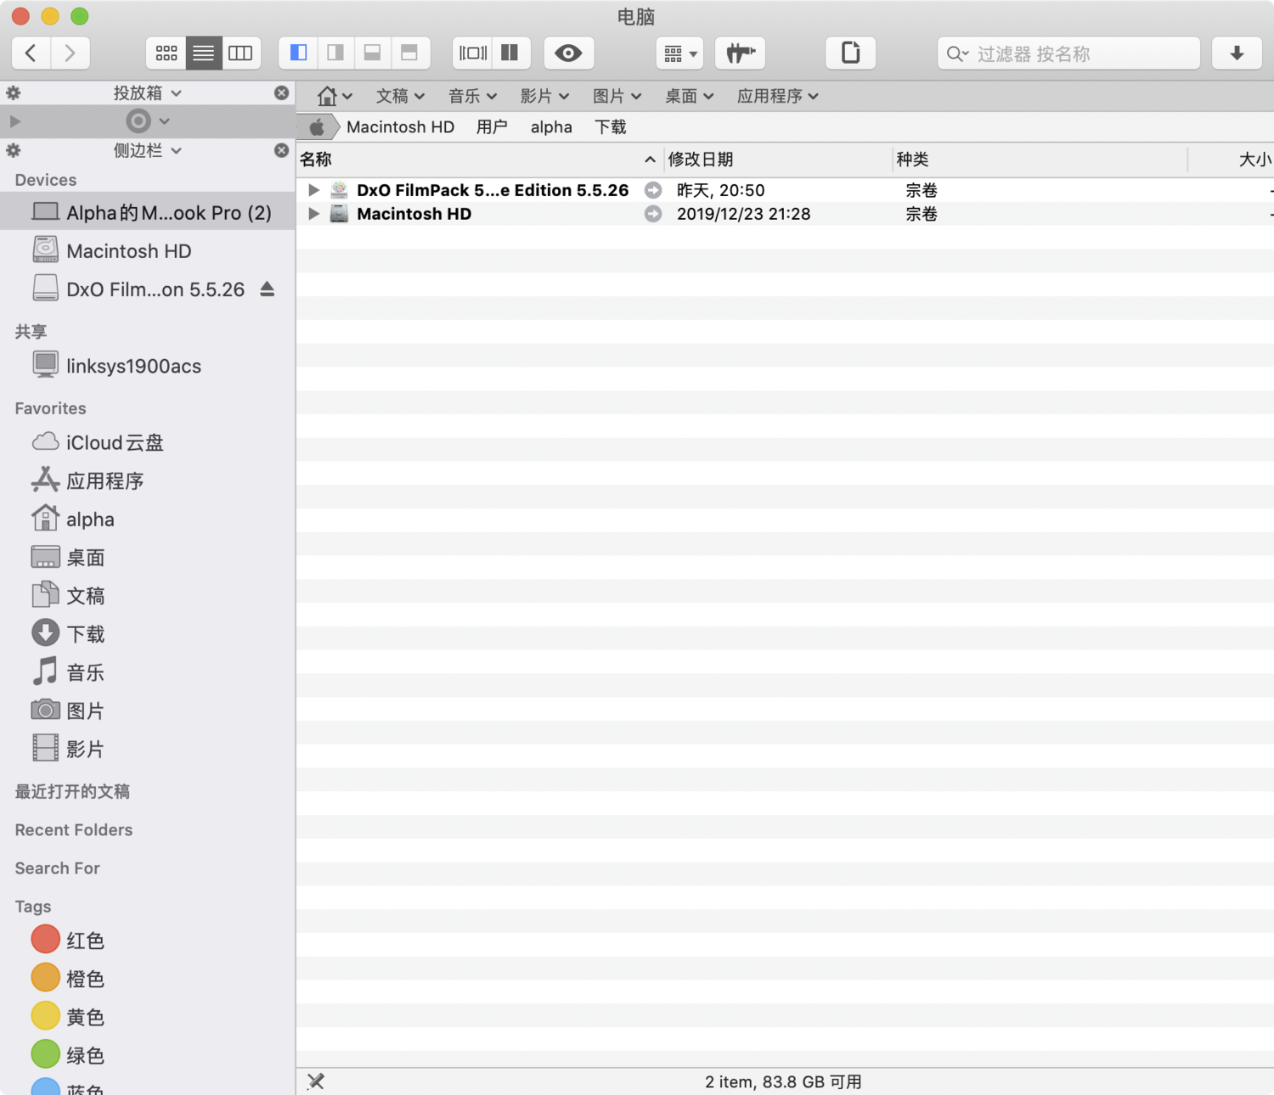Open the 投放箱 panel dropdown
Image resolution: width=1274 pixels, height=1095 pixels.
tap(148, 93)
